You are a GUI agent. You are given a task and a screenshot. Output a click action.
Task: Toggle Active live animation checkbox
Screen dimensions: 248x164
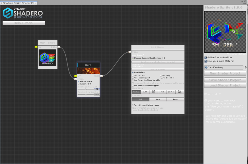click(206, 58)
